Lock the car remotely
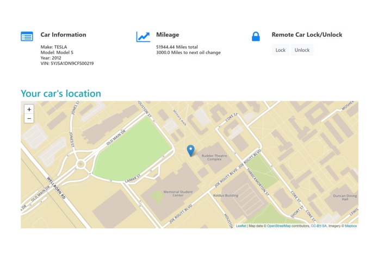Screen dimensions: 378x268 (280, 50)
